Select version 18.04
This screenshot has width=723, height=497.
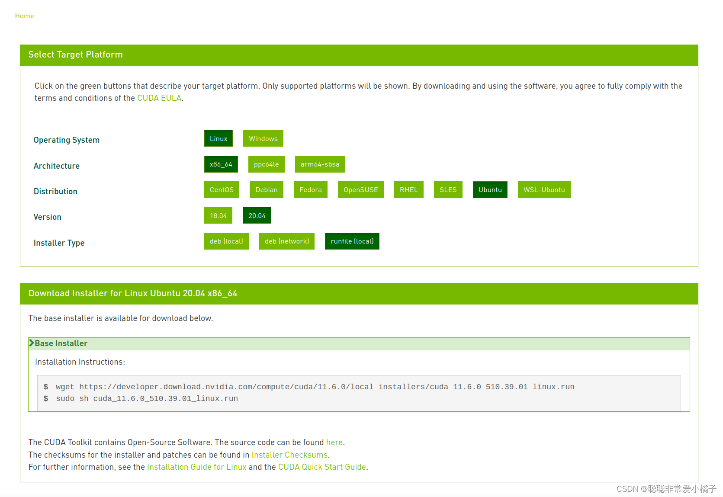[x=218, y=215]
